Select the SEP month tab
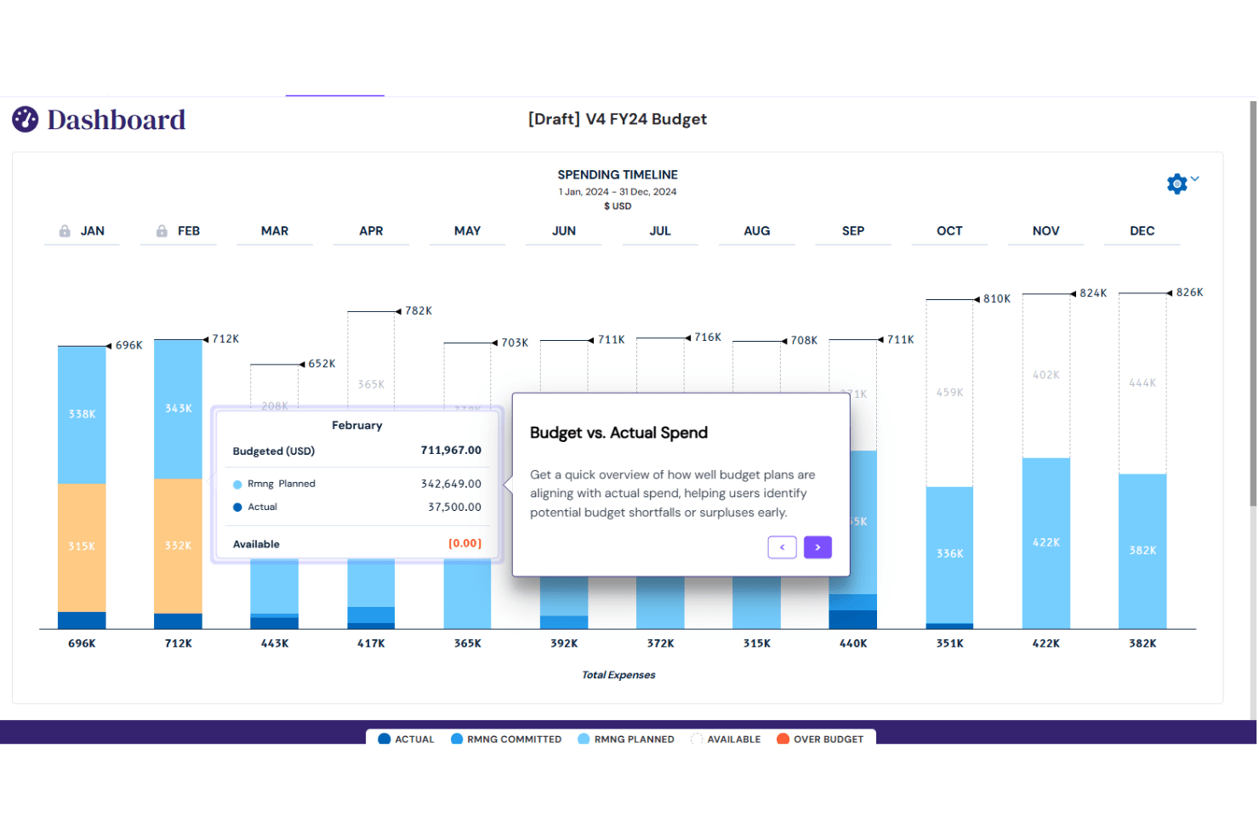The image size is (1259, 839). click(853, 231)
